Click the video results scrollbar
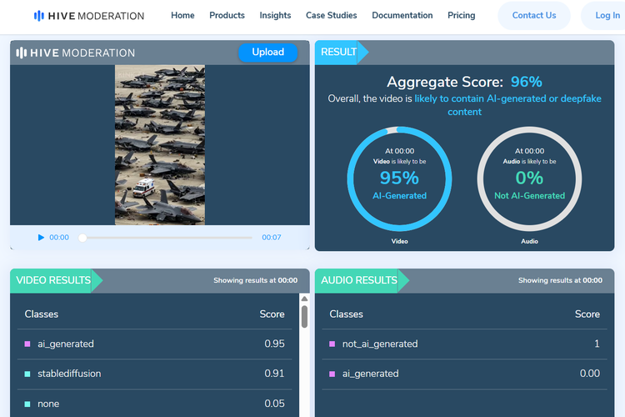Screen dimensions: 625x417 tap(304, 317)
